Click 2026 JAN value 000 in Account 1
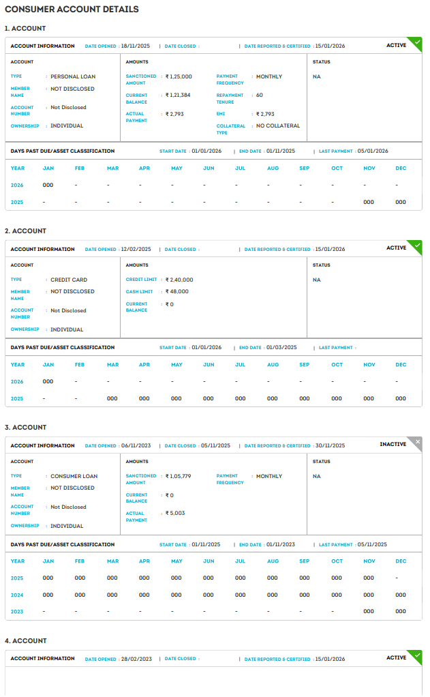The image size is (430, 697). pos(48,186)
